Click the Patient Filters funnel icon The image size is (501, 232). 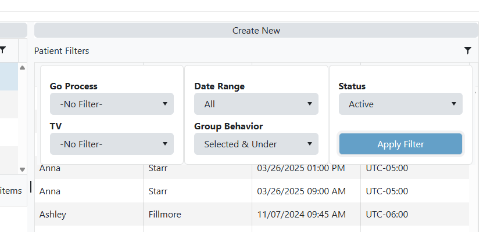pyautogui.click(x=468, y=50)
